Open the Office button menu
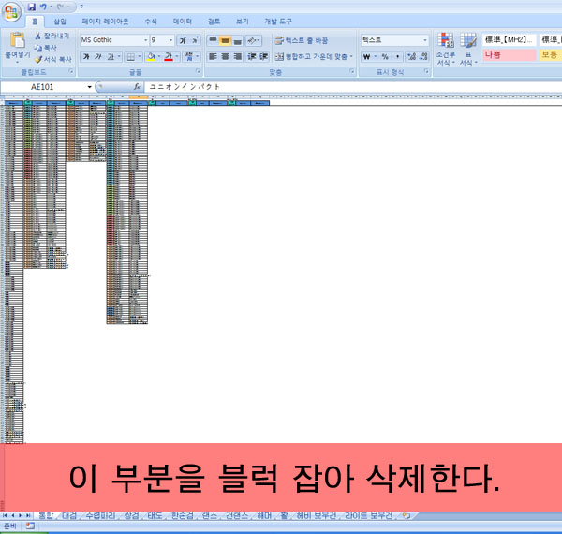The image size is (562, 534). pyautogui.click(x=11, y=12)
